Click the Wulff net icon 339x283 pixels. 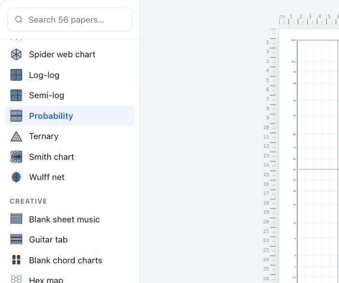(x=16, y=177)
